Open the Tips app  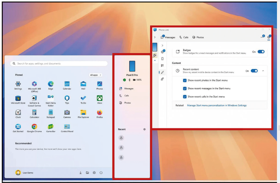67,99
